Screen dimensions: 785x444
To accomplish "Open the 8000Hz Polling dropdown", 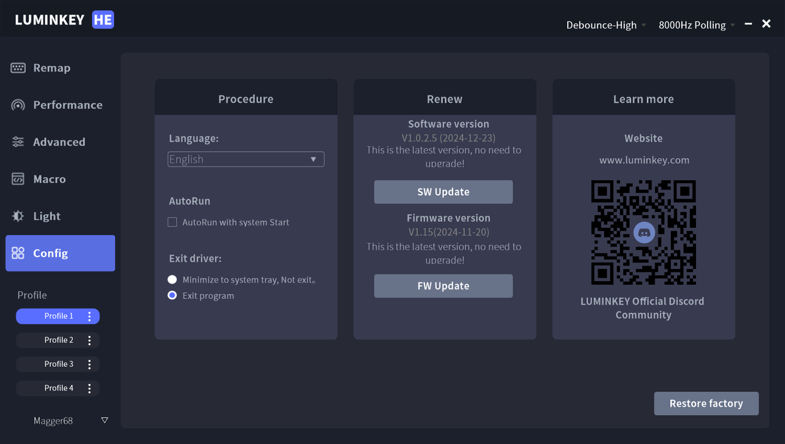I will click(697, 25).
